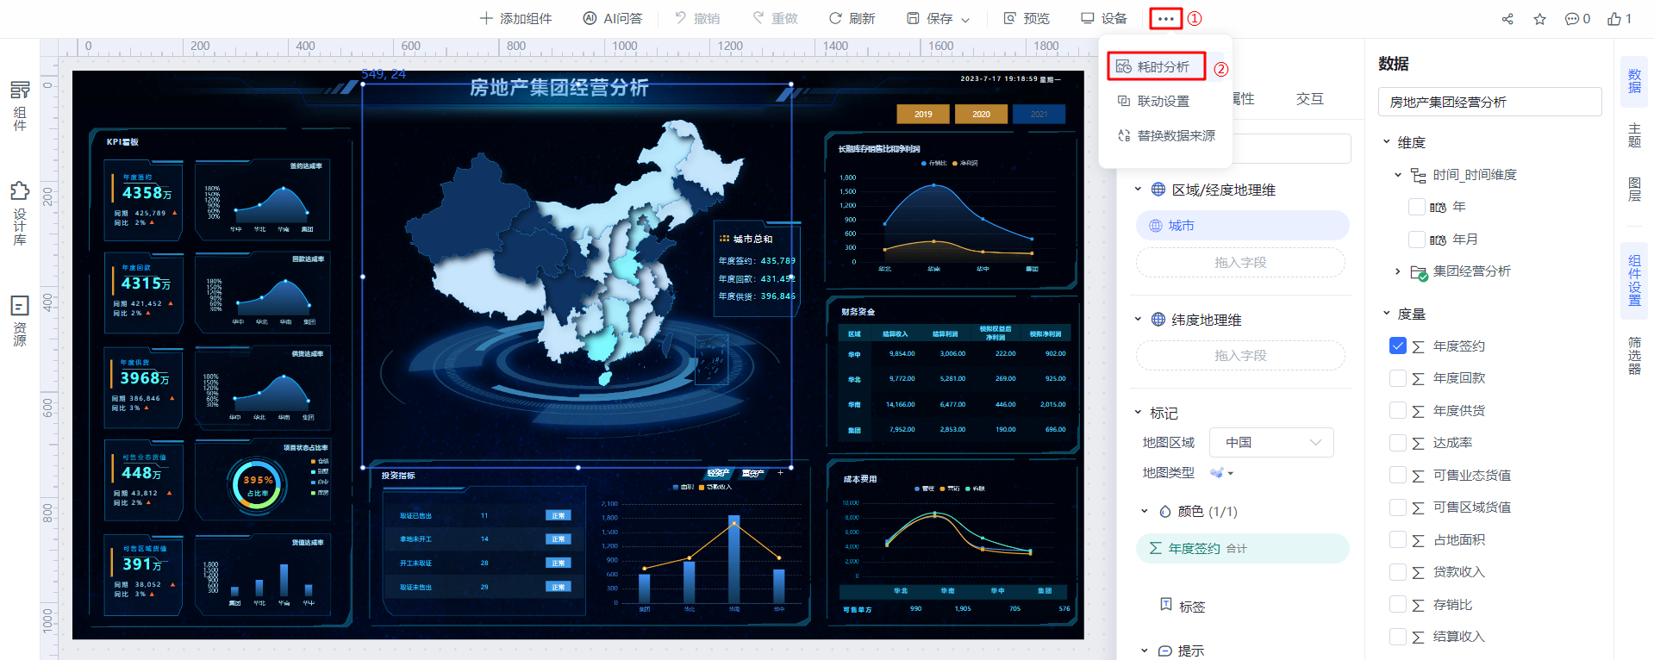Check the 可售区域货值 measure checkbox

click(1398, 507)
